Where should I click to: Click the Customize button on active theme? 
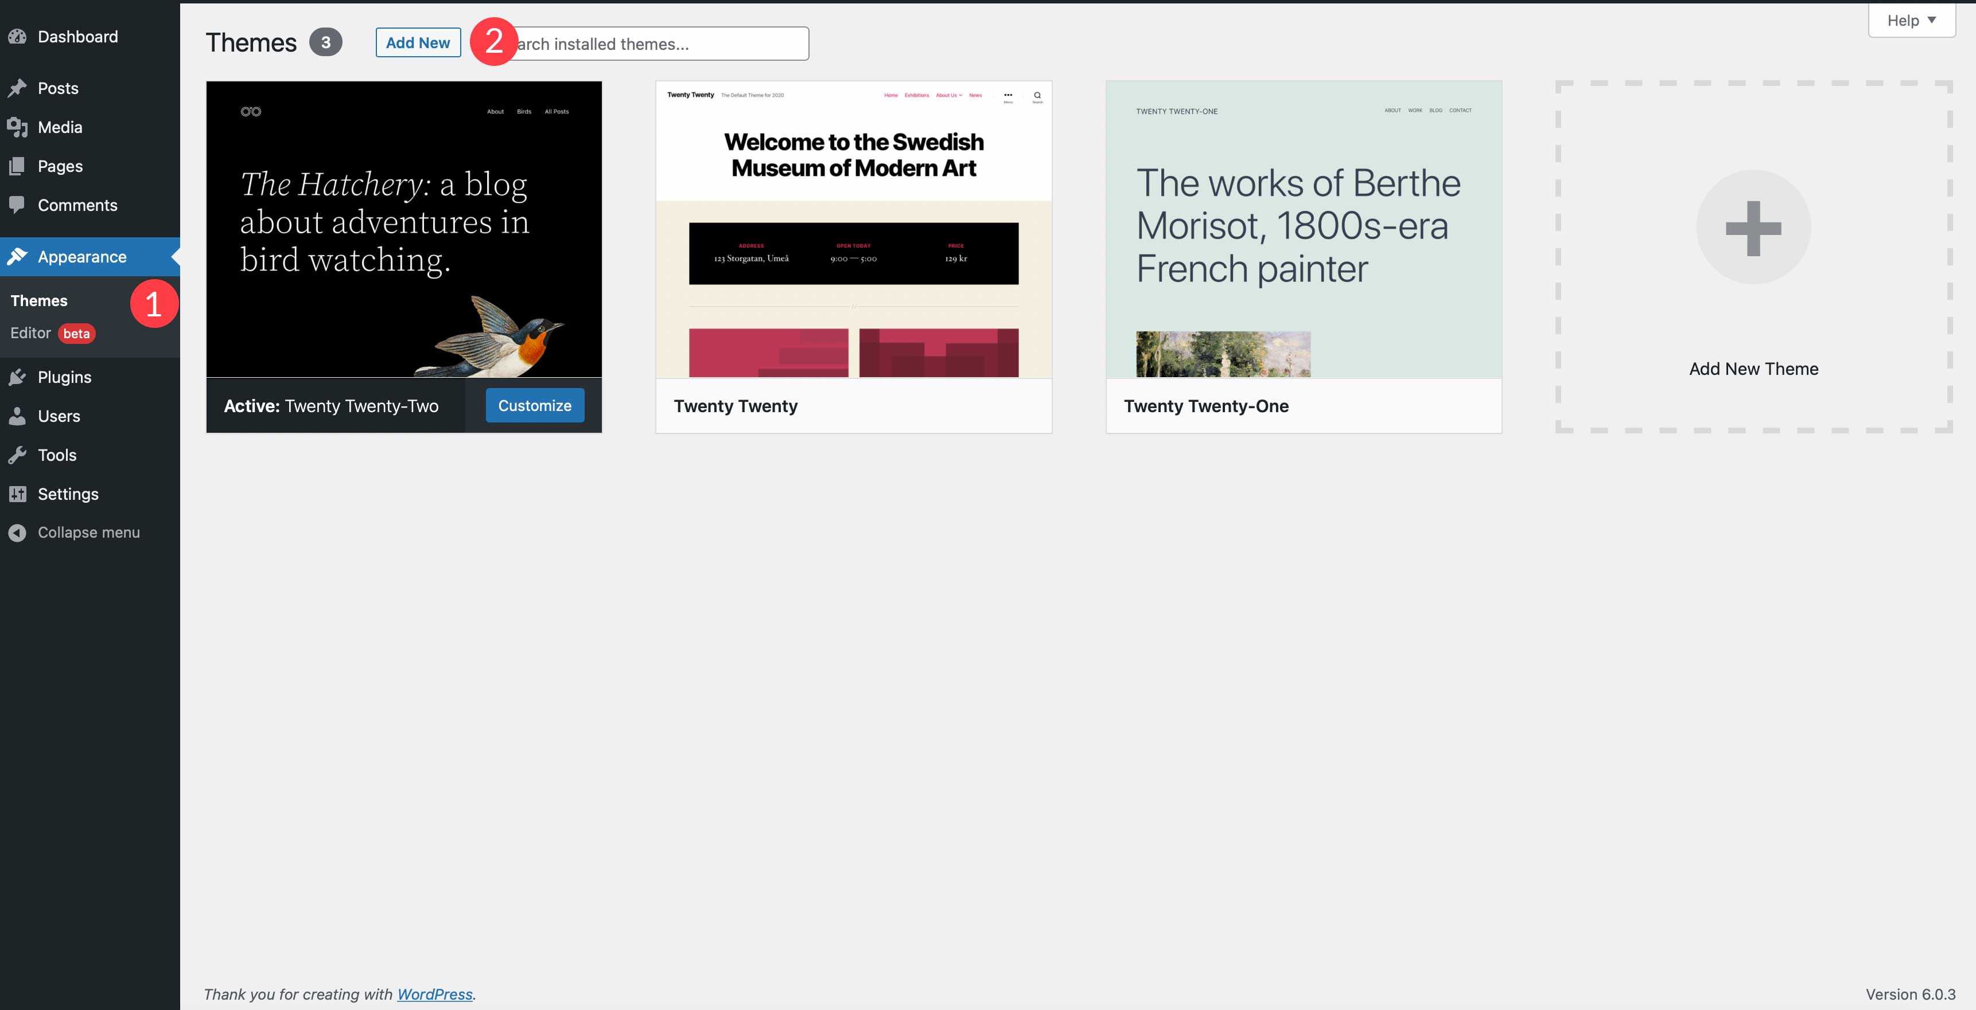(535, 405)
